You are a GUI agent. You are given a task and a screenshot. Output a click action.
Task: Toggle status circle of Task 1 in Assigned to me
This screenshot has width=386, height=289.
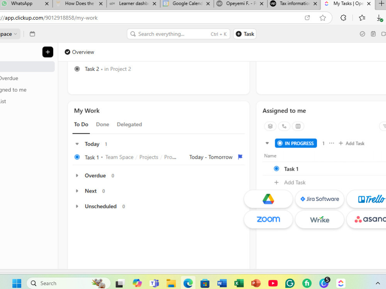(x=276, y=169)
